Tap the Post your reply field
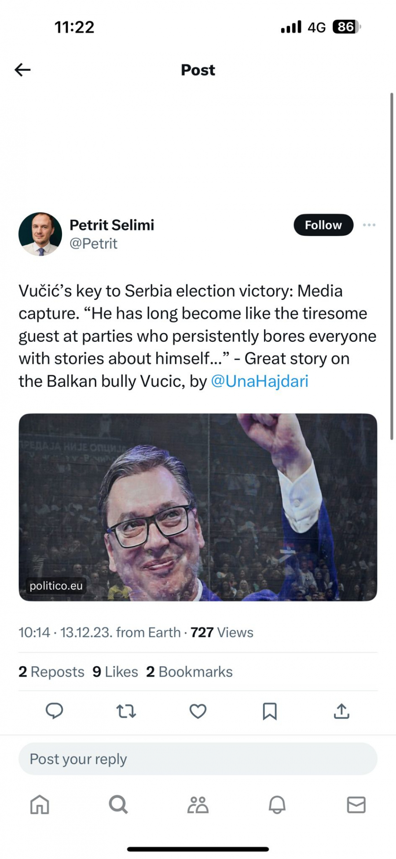The width and height of the screenshot is (396, 859). [198, 759]
